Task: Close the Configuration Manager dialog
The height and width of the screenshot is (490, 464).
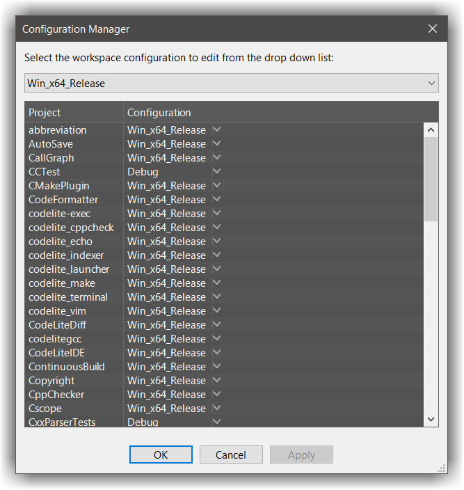Action: tap(433, 29)
